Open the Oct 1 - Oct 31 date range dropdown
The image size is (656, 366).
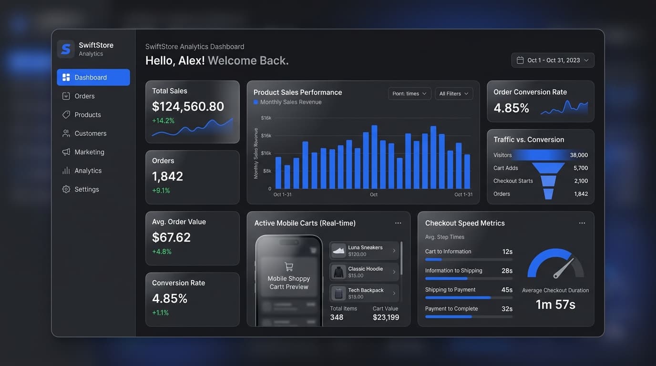553,60
